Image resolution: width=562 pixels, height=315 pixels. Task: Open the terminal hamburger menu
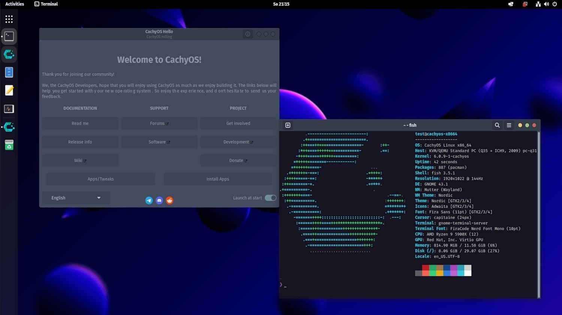[x=509, y=125]
